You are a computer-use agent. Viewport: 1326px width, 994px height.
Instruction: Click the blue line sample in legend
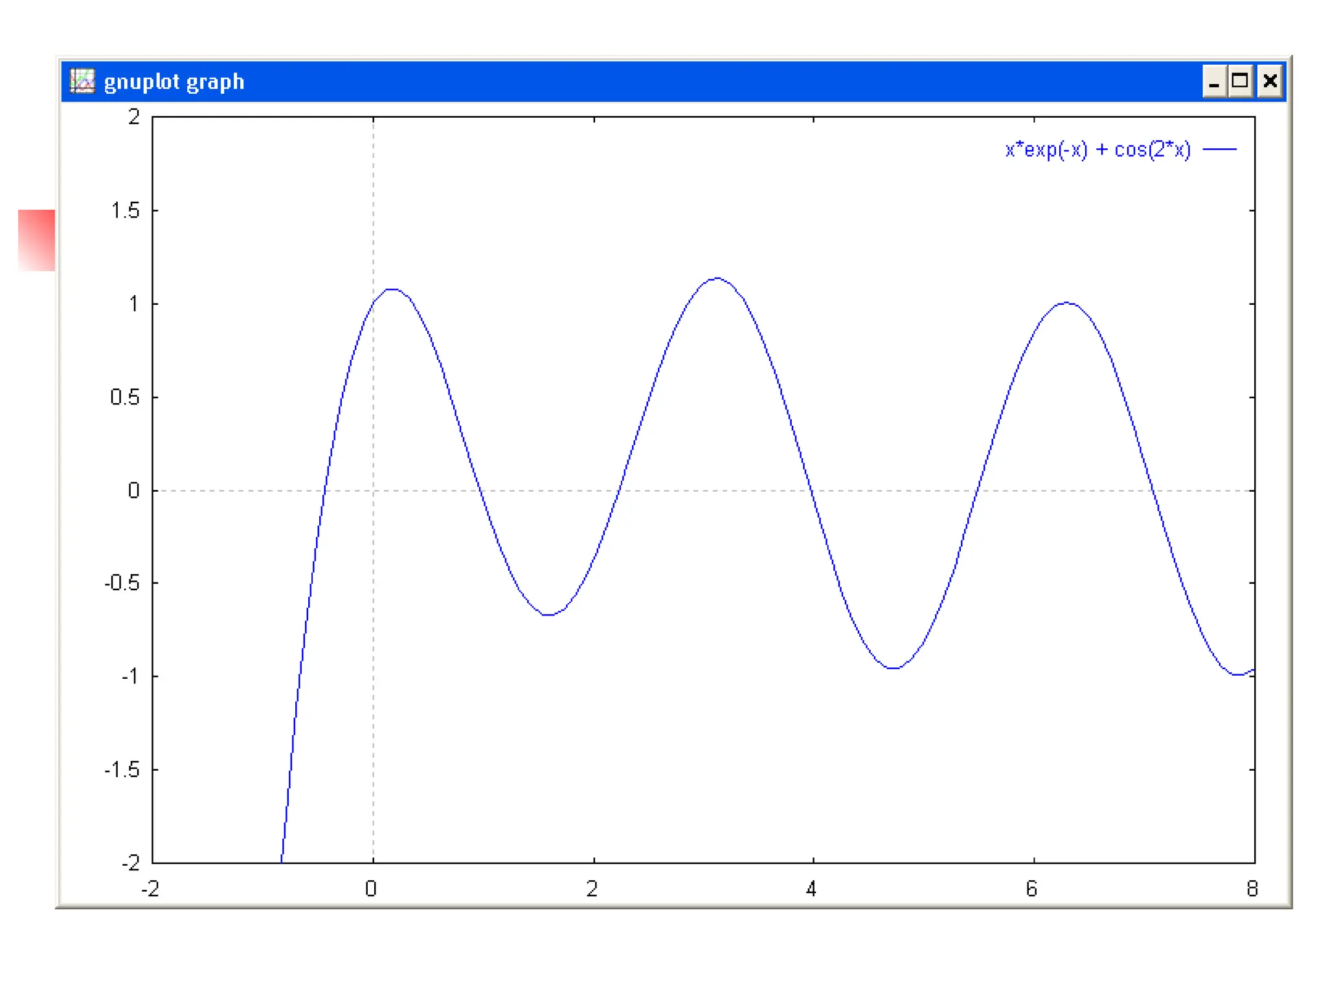(1219, 149)
